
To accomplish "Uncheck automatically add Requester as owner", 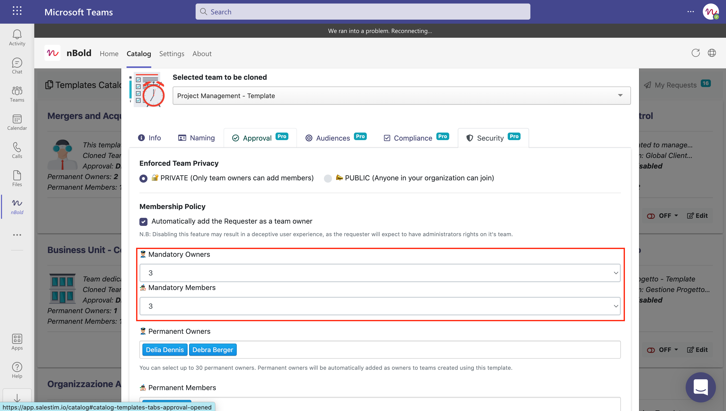I will coord(143,222).
